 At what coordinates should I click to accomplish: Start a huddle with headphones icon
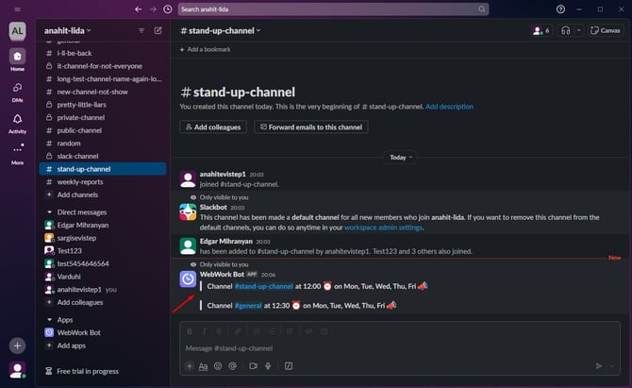[566, 30]
